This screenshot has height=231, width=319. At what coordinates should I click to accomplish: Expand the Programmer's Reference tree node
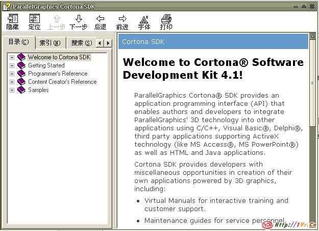pyautogui.click(x=12, y=74)
